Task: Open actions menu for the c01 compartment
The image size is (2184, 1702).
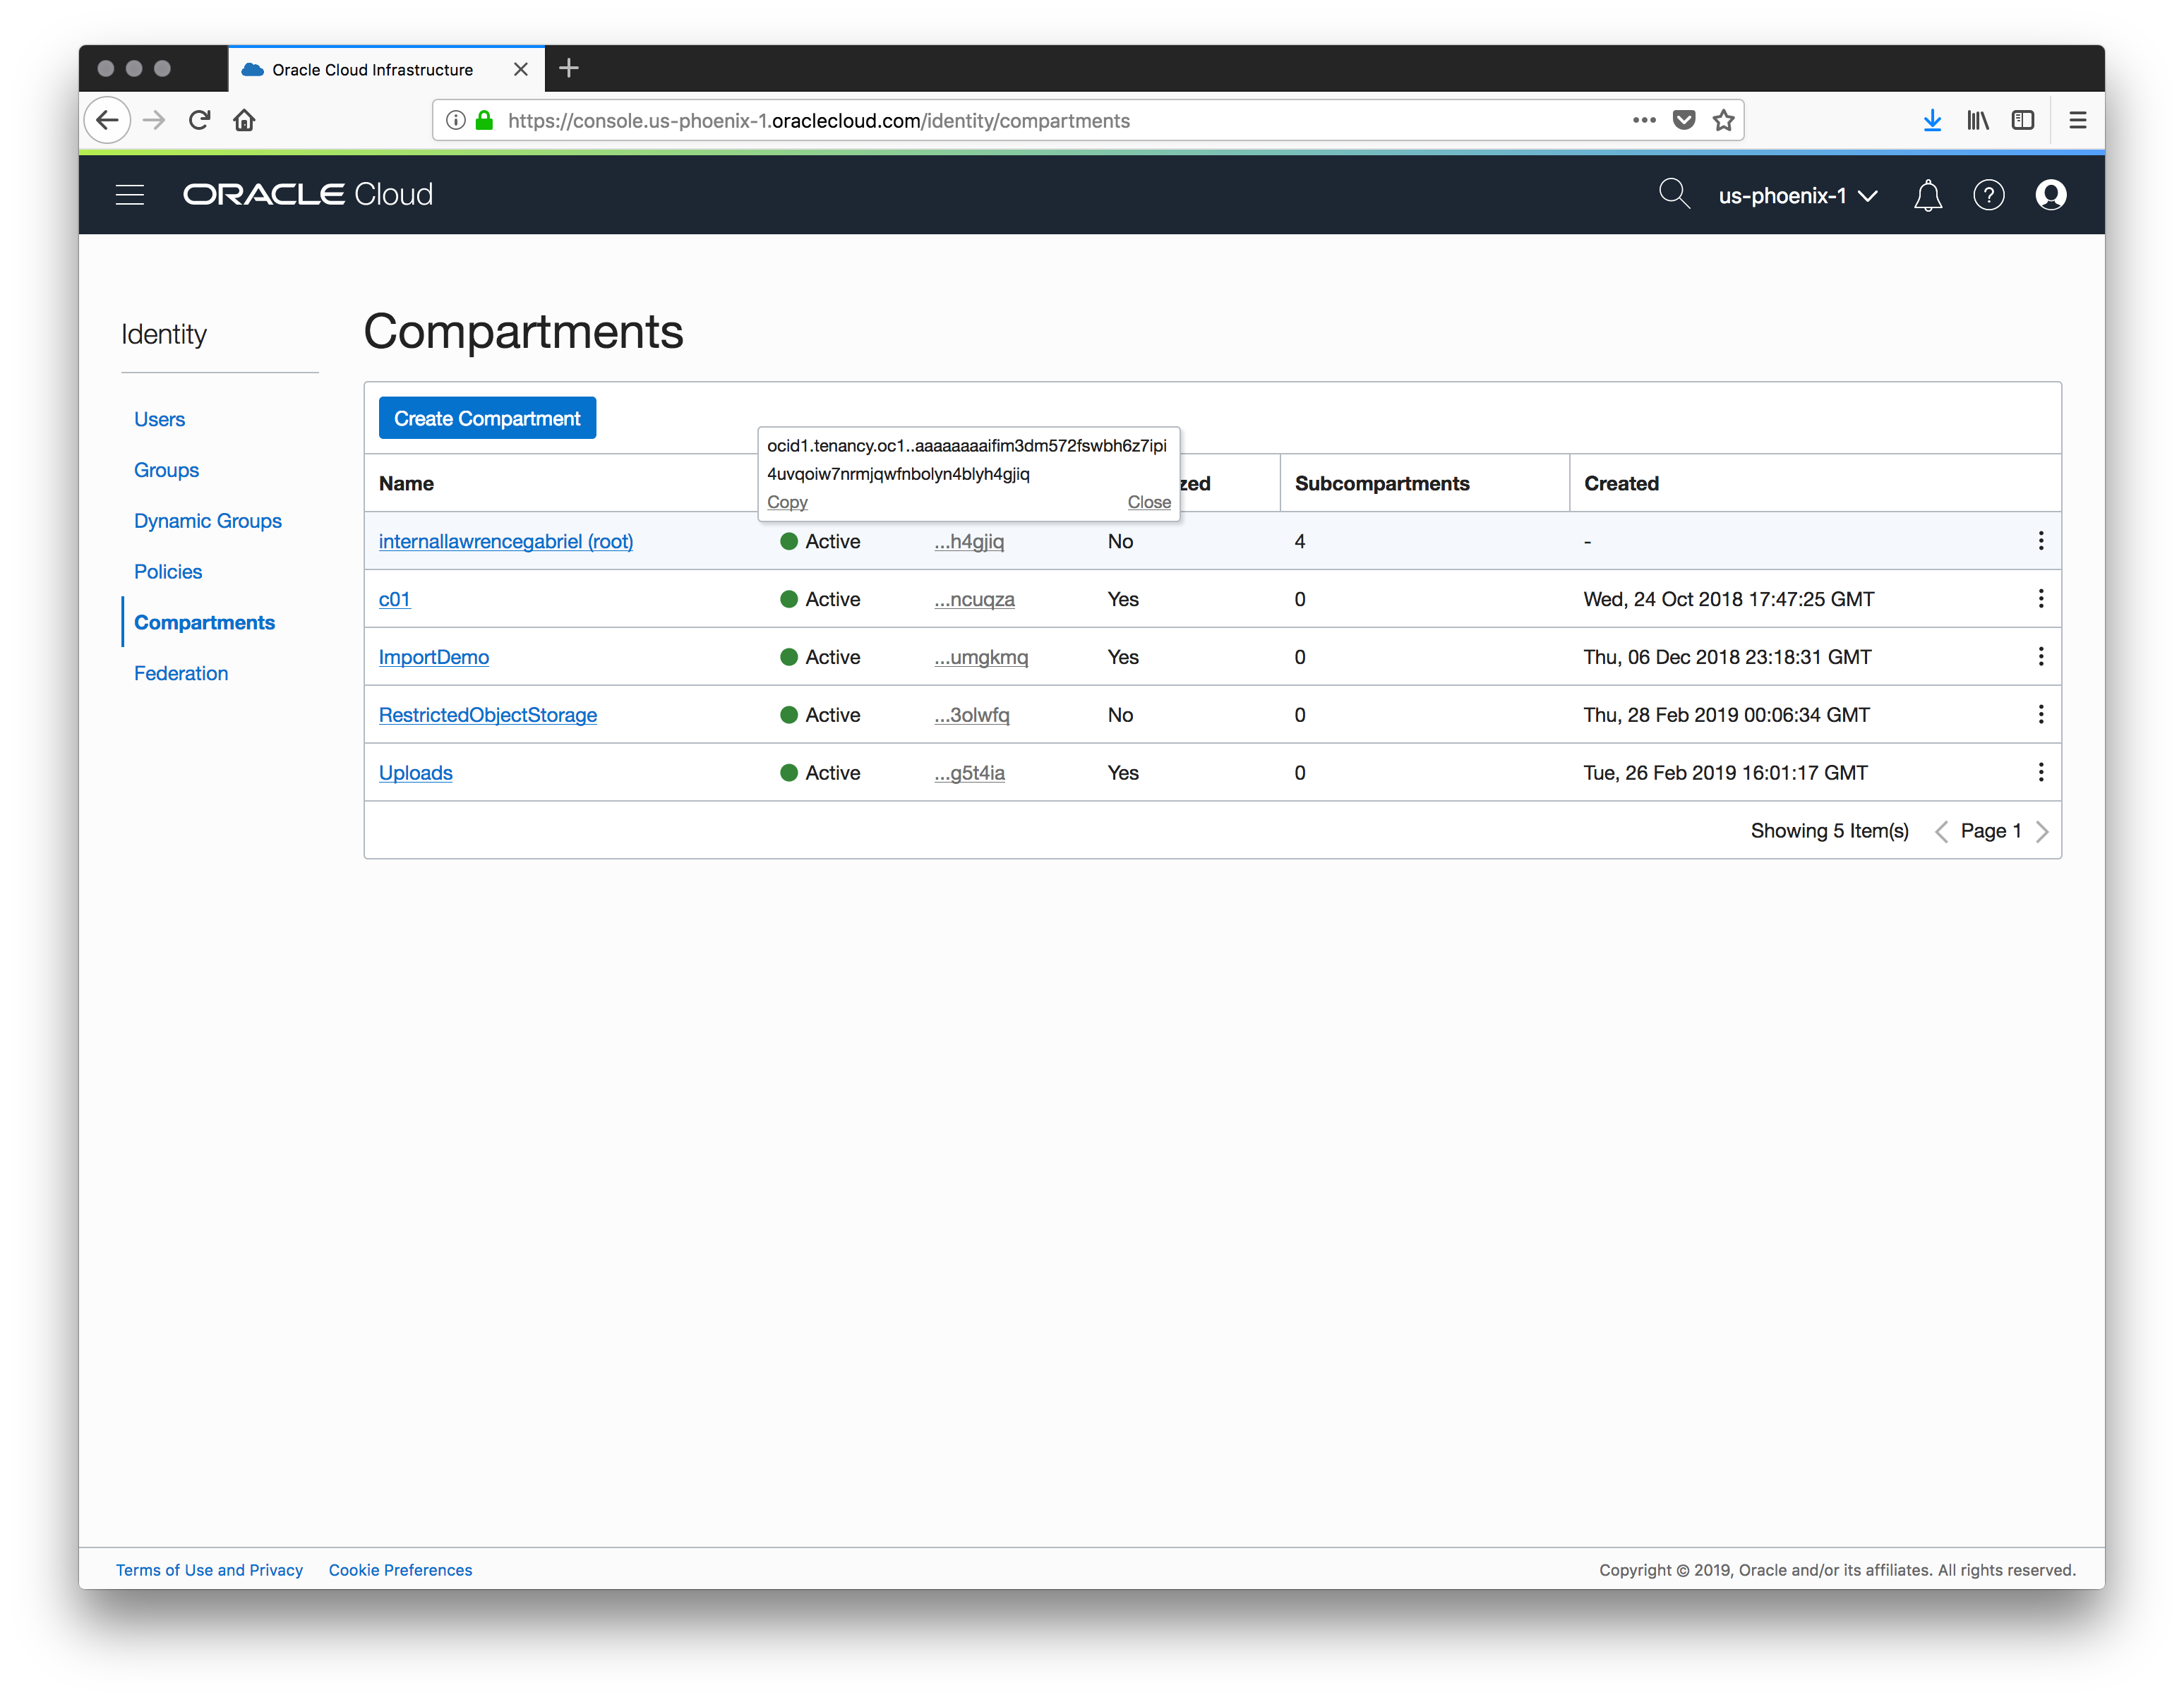Action: [x=2041, y=598]
